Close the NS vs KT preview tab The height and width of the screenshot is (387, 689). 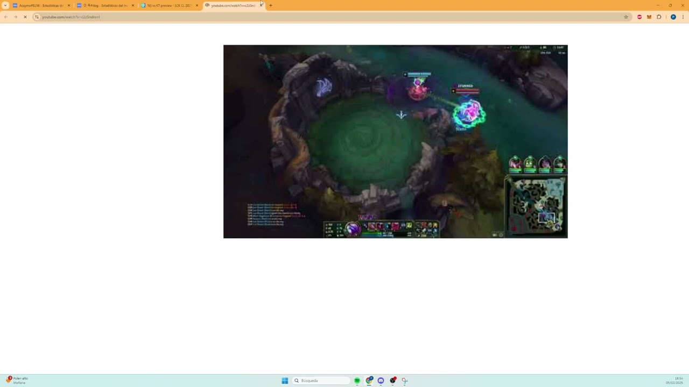pyautogui.click(x=197, y=5)
